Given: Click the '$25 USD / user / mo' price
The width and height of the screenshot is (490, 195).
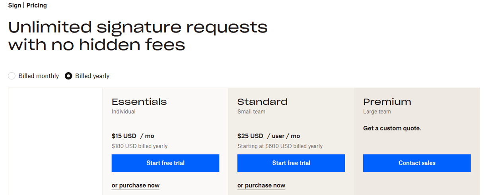Looking at the screenshot, I should coord(268,136).
